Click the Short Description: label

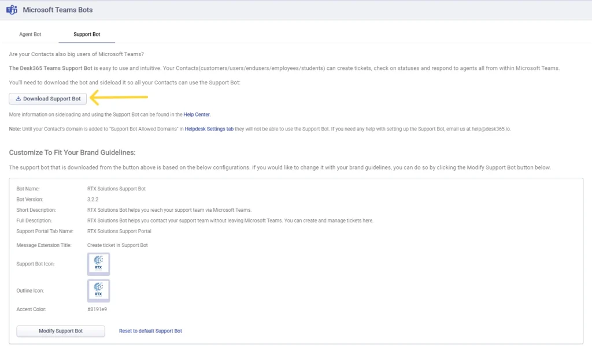click(x=36, y=210)
